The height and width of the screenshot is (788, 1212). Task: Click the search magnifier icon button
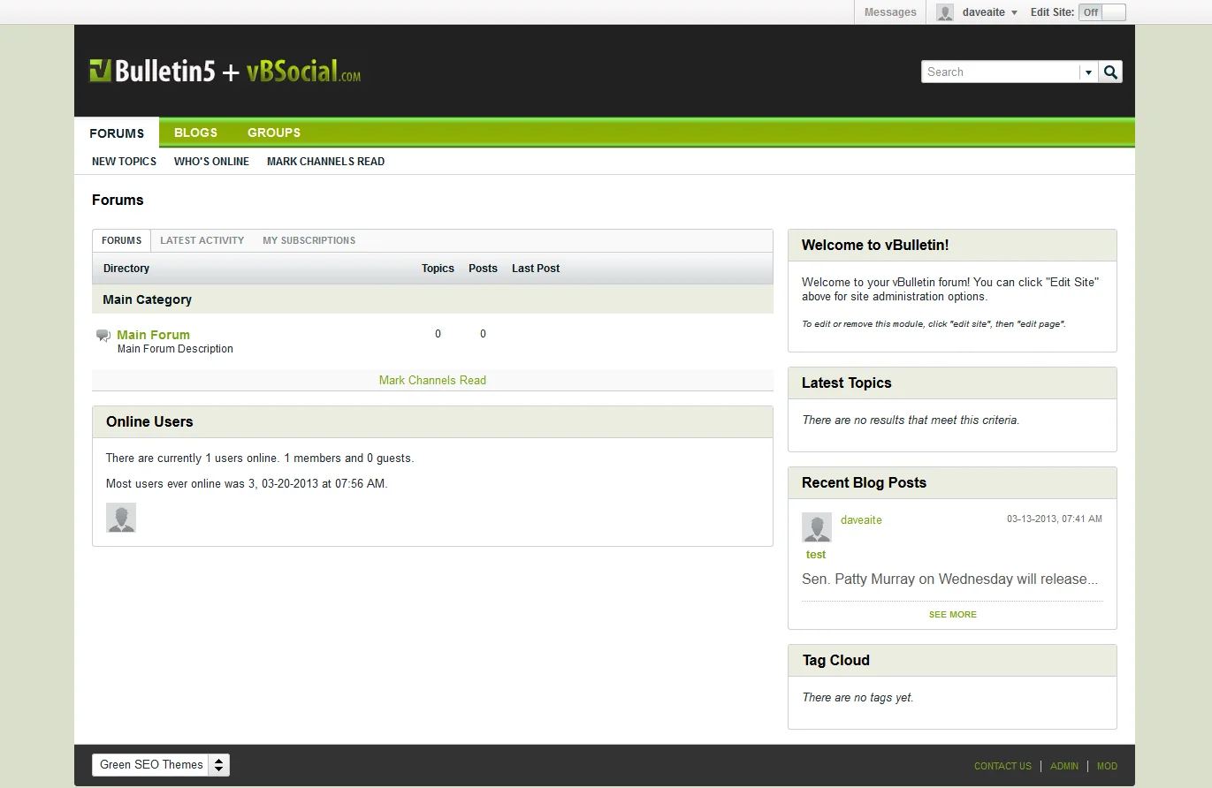pyautogui.click(x=1111, y=72)
